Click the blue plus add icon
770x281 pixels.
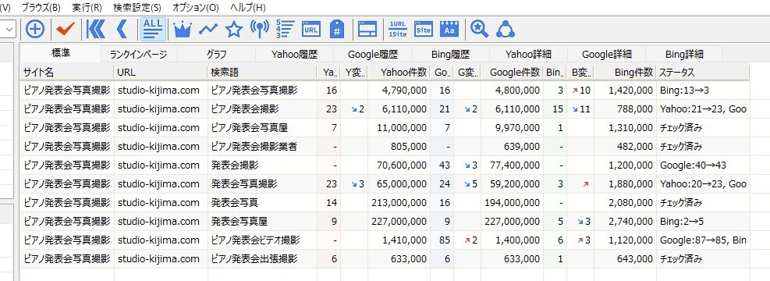[x=35, y=30]
